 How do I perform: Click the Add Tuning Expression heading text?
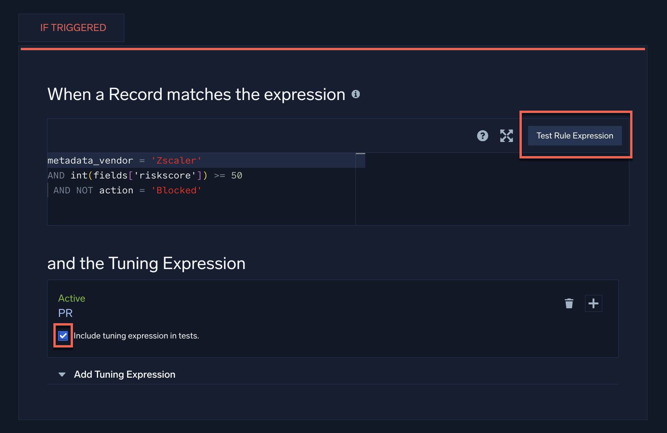click(x=124, y=375)
